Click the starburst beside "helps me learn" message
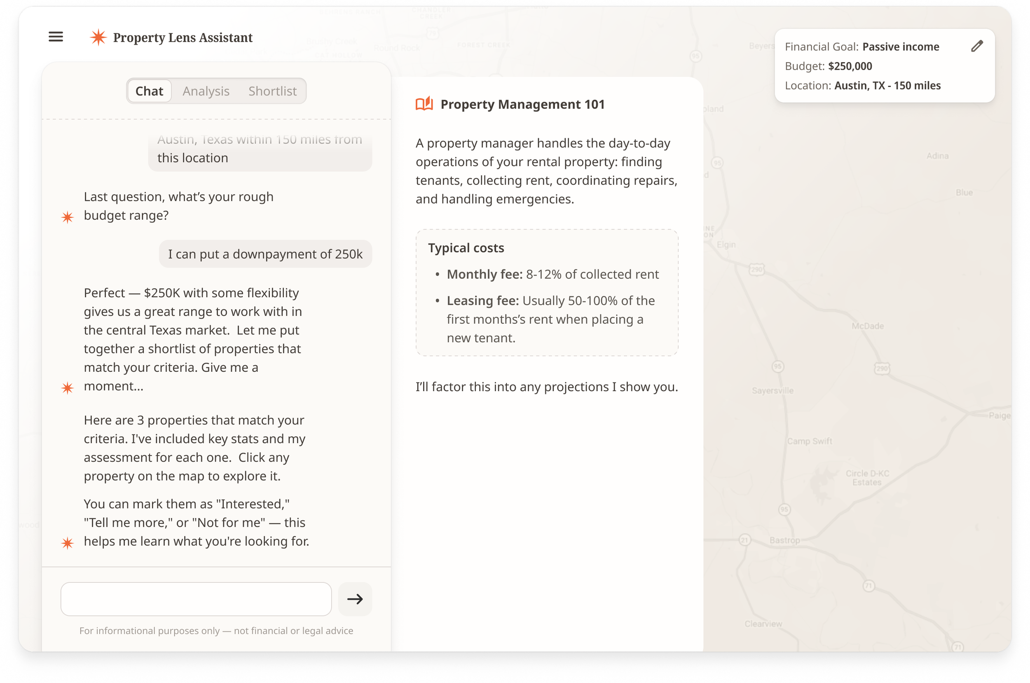The width and height of the screenshot is (1030, 683). coord(68,543)
